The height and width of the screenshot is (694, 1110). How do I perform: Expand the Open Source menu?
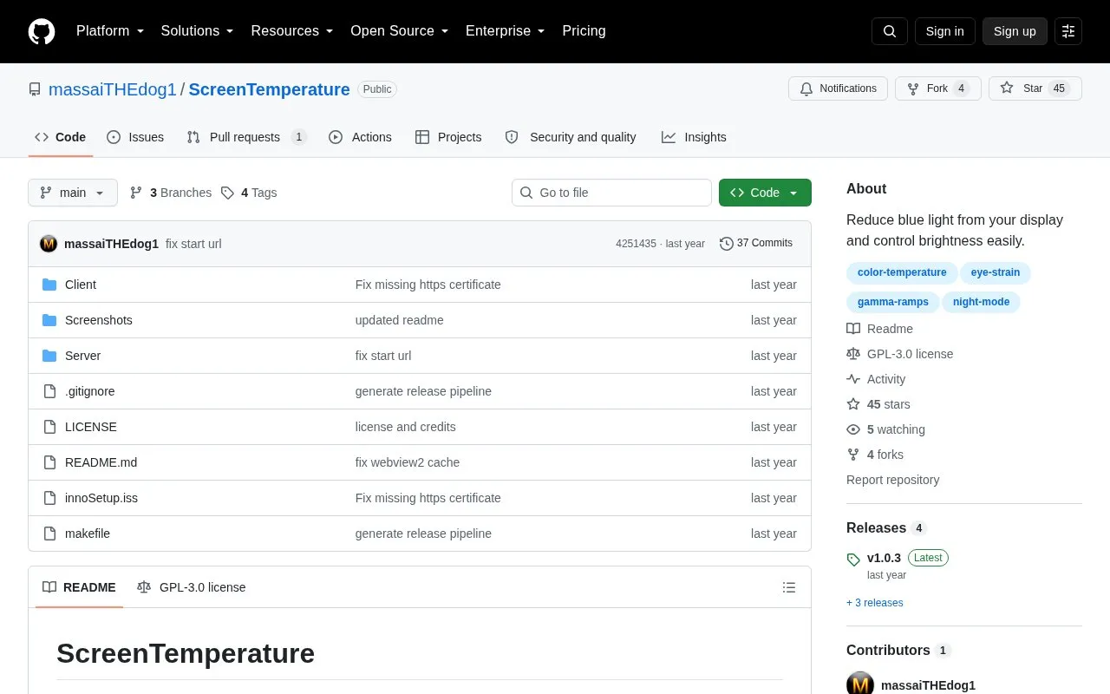click(399, 31)
